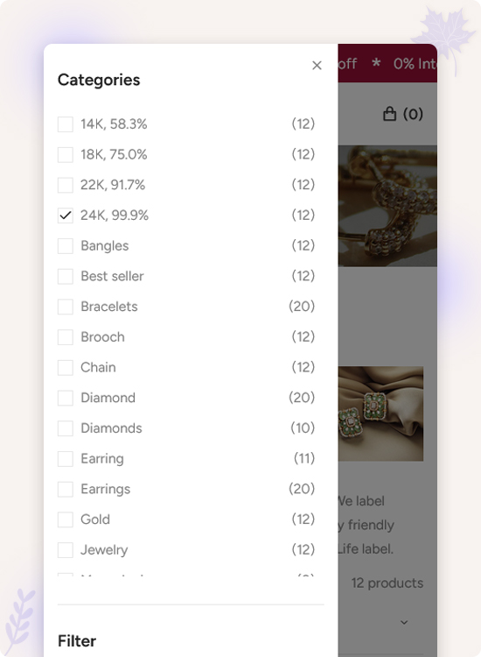The width and height of the screenshot is (481, 657).
Task: Select the Brooch checkbox
Action: [66, 337]
